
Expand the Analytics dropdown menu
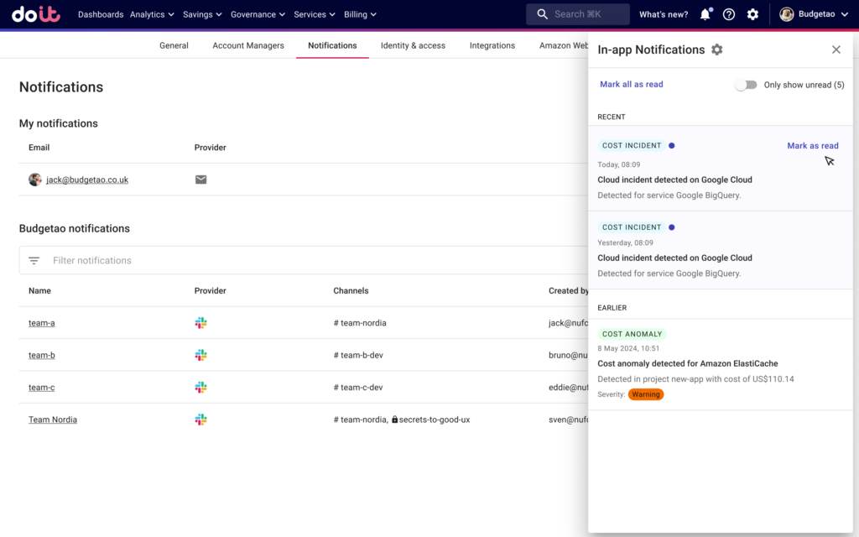[x=152, y=14]
